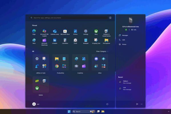Image resolution: width=171 pixels, height=114 pixels.
Task: Open the phone panel more options
Action: point(142,104)
